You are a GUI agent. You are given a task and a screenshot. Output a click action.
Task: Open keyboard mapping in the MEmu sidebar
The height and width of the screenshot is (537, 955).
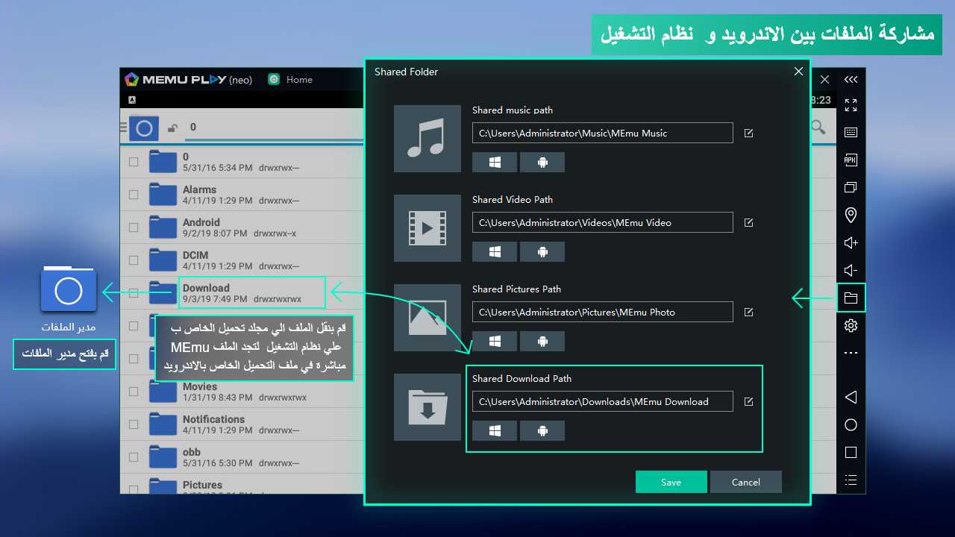tap(851, 133)
